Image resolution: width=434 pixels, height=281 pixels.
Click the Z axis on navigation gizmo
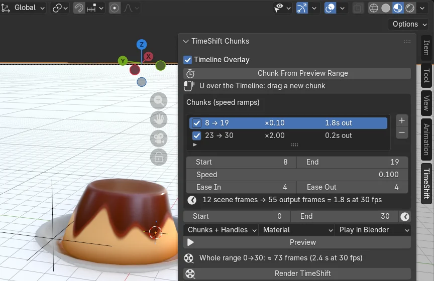point(142,44)
